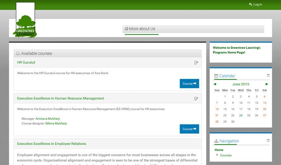Click the sitemap icon in Navigation block header
The width and height of the screenshot is (281, 165).
(x=216, y=141)
